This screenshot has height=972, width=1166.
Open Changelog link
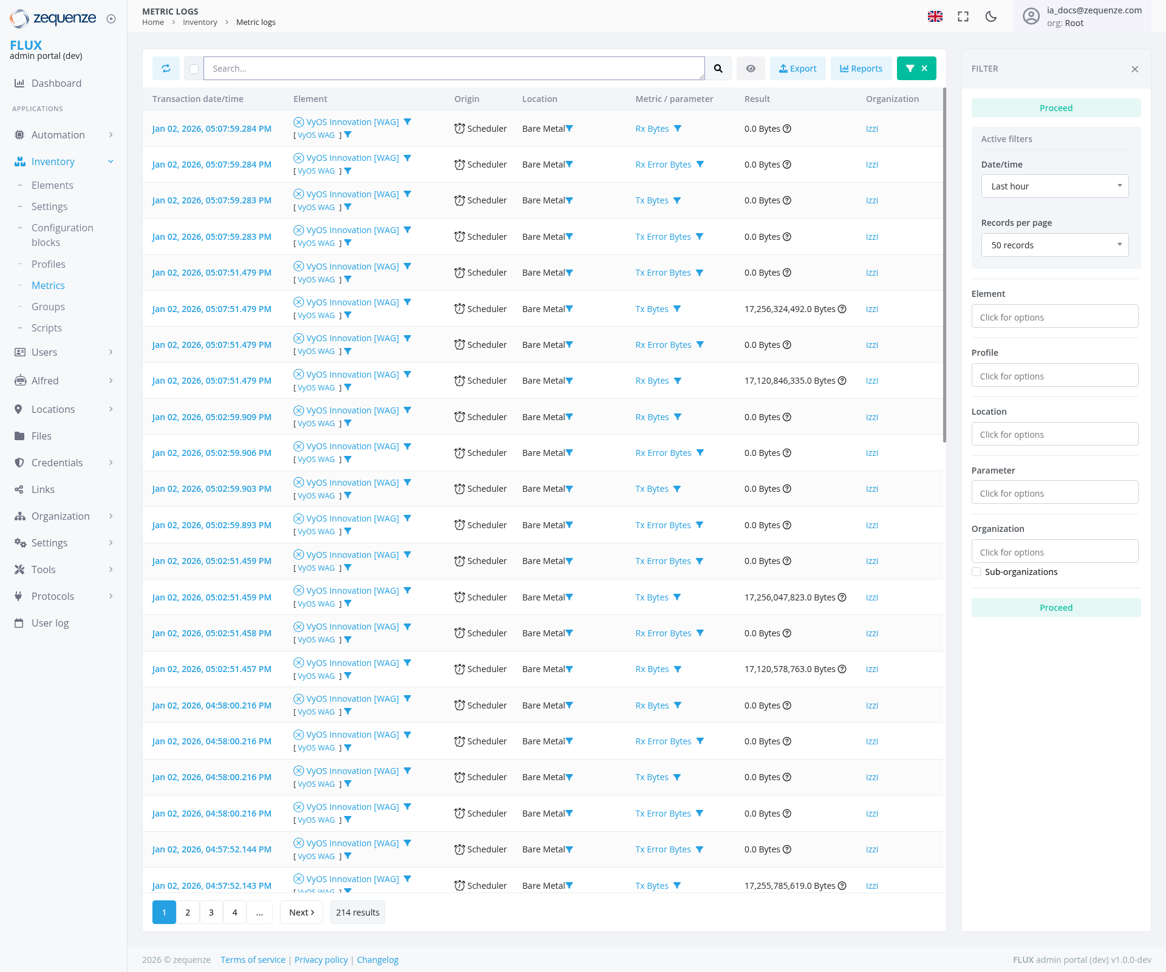(x=378, y=960)
